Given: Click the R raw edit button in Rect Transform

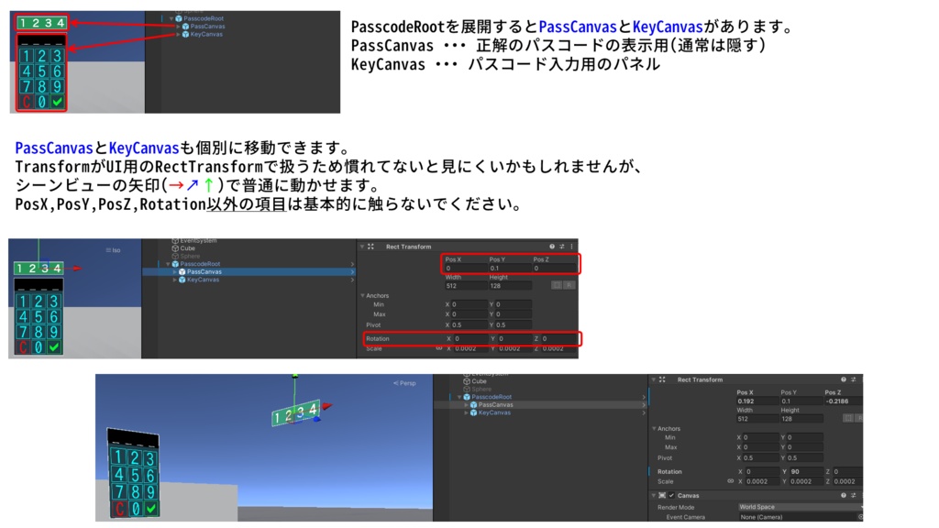Looking at the screenshot, I should (569, 284).
